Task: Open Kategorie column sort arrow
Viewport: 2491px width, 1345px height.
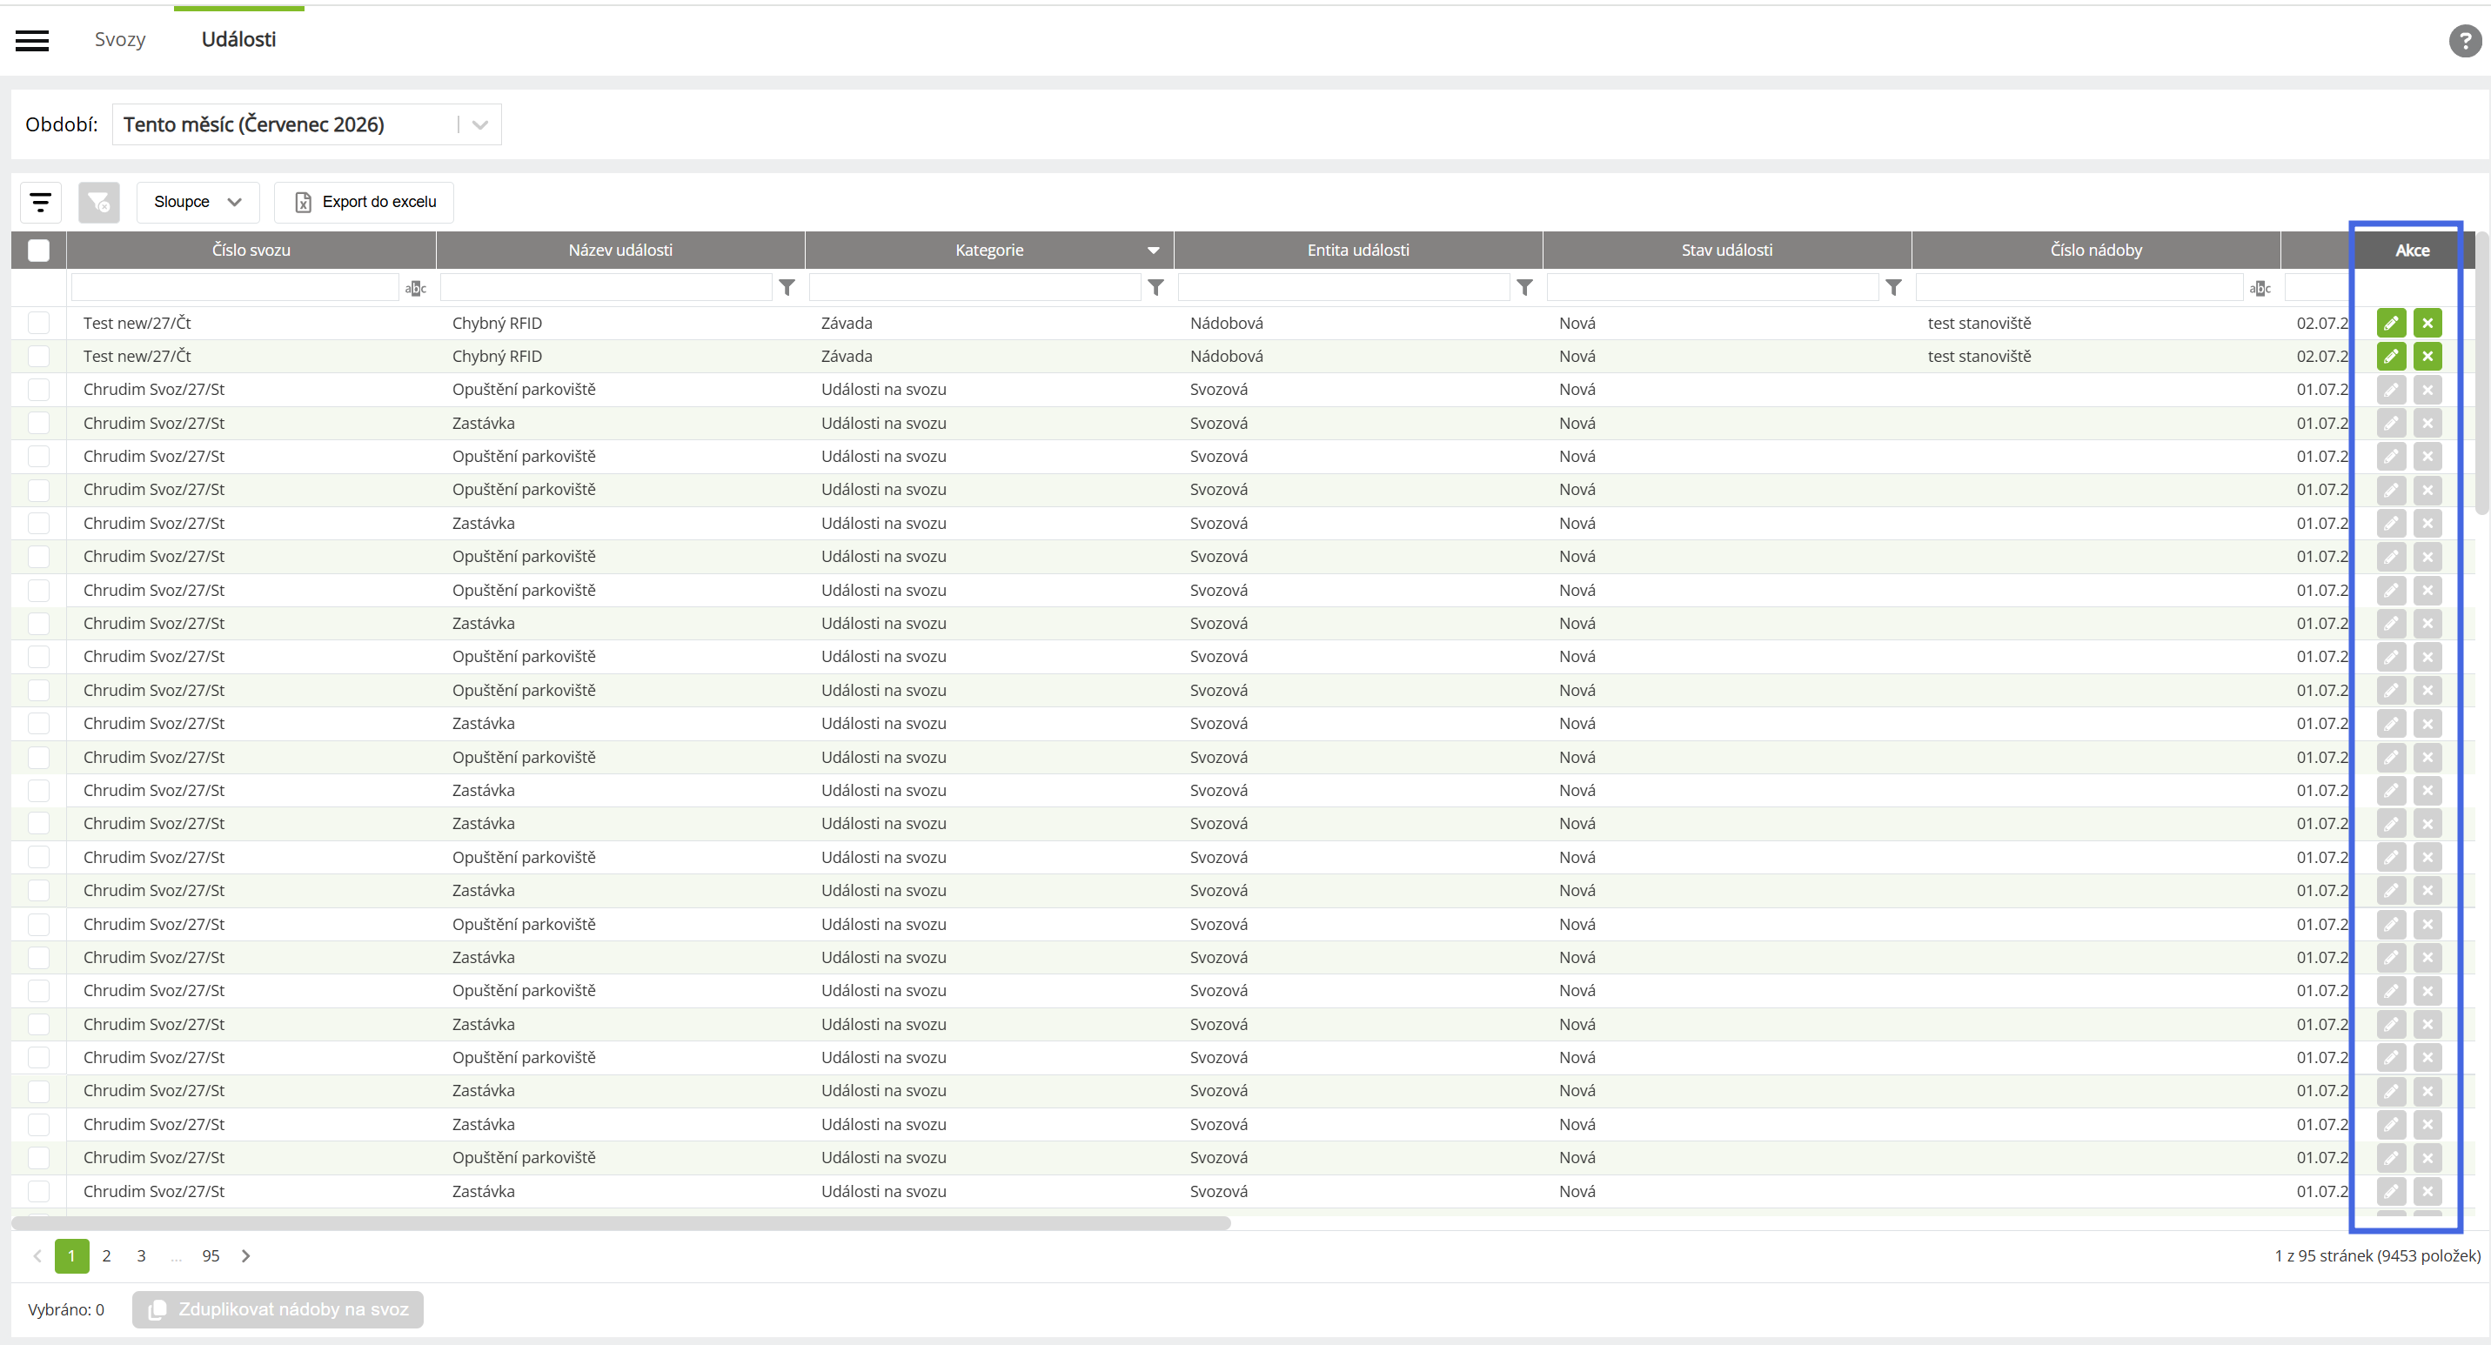Action: pyautogui.click(x=1153, y=251)
